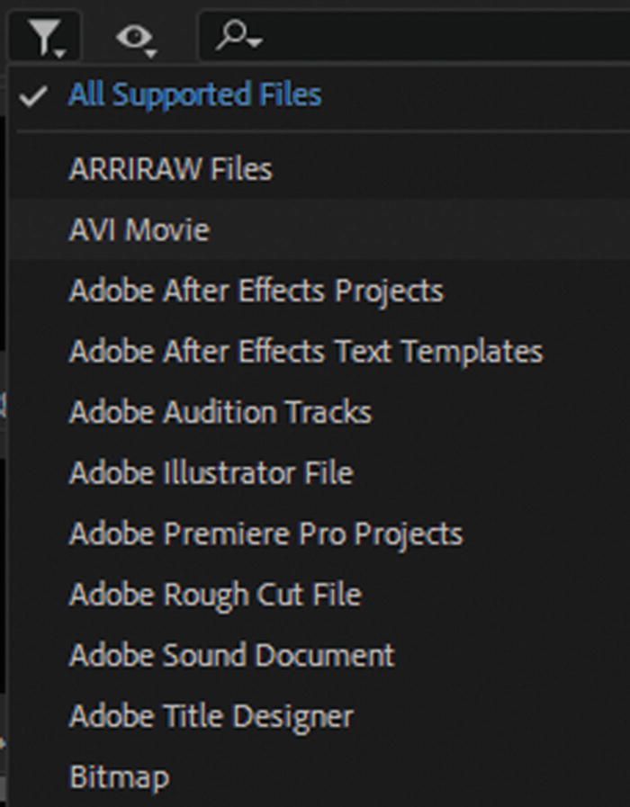Click the file type filter funnel icon

click(41, 36)
